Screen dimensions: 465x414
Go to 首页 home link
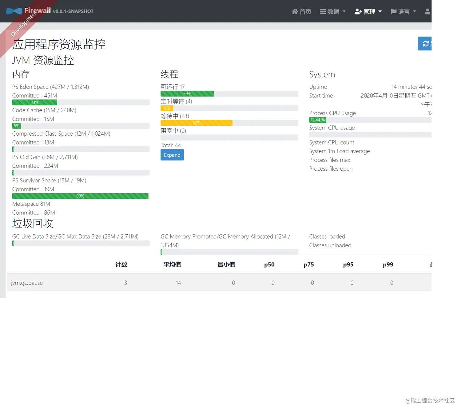pos(301,12)
